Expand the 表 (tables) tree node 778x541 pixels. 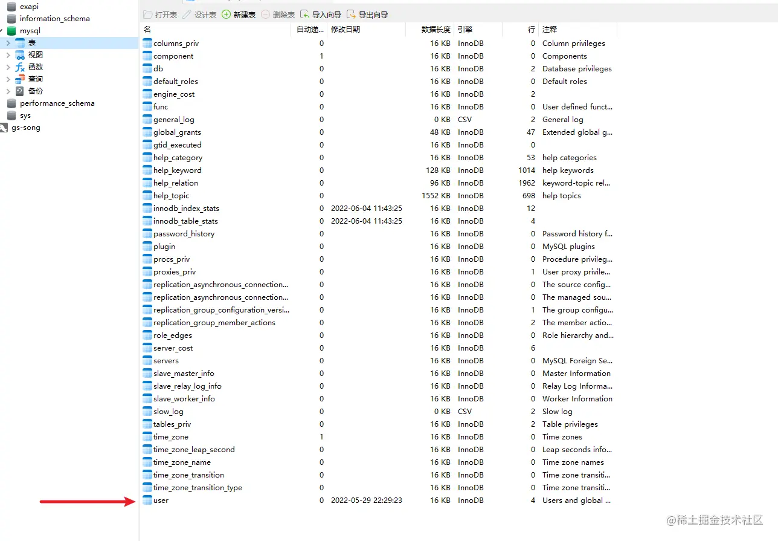coord(8,42)
